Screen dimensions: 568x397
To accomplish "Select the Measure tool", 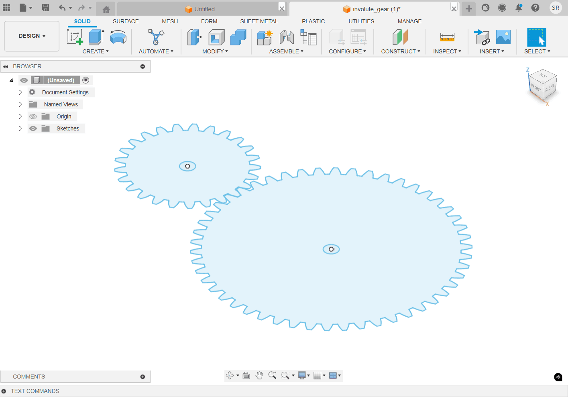I will (447, 37).
